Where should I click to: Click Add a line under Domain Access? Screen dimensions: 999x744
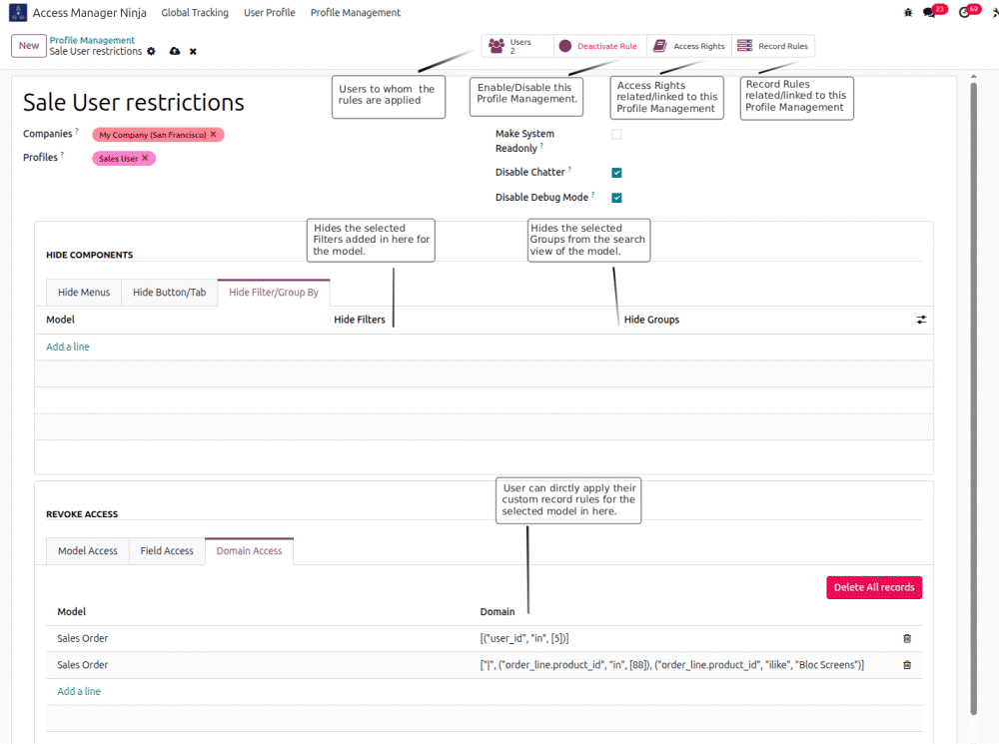pyautogui.click(x=78, y=691)
